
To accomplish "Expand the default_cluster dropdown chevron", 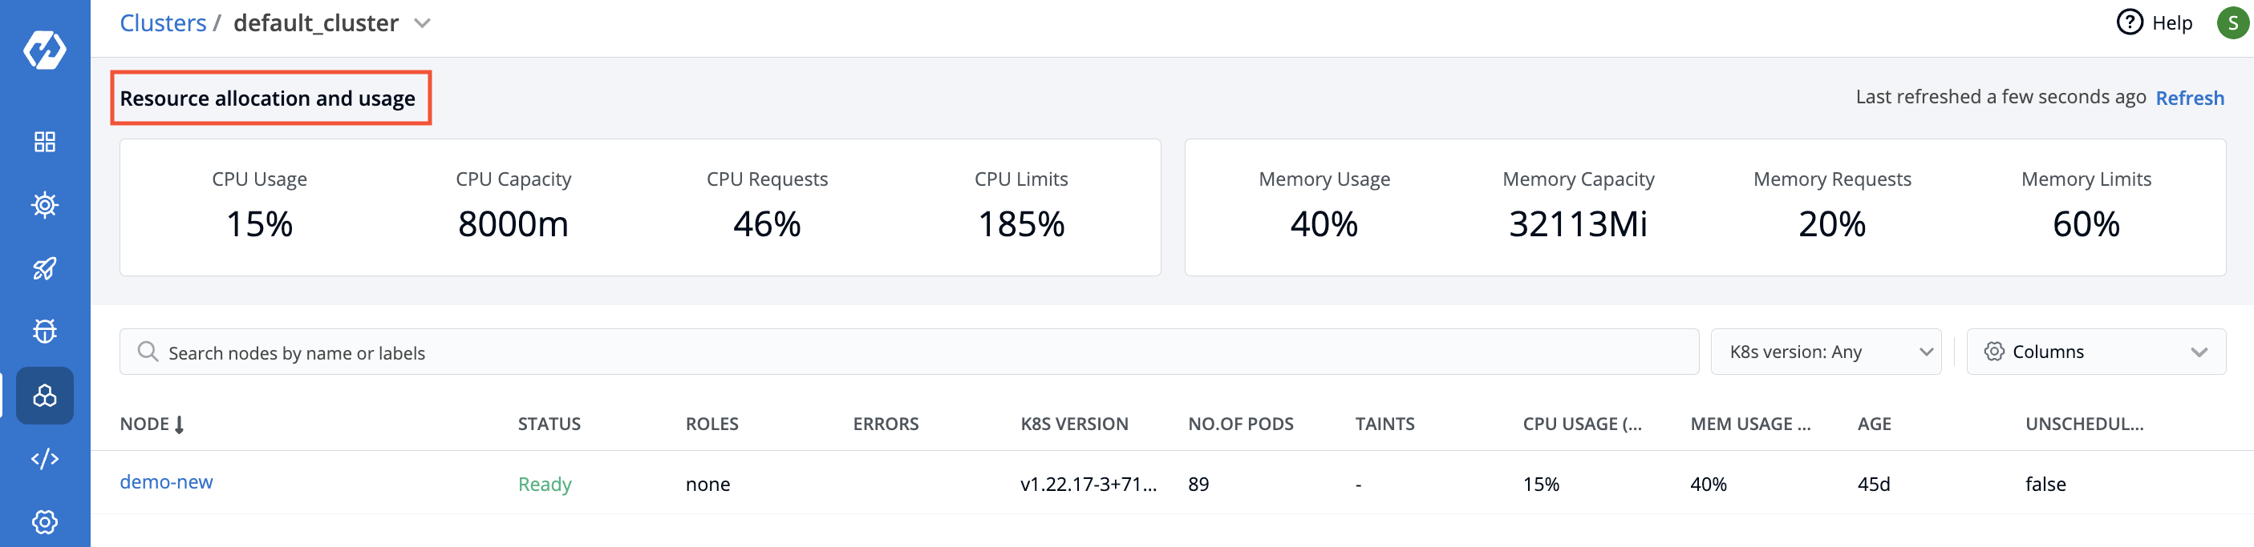I will [x=423, y=23].
